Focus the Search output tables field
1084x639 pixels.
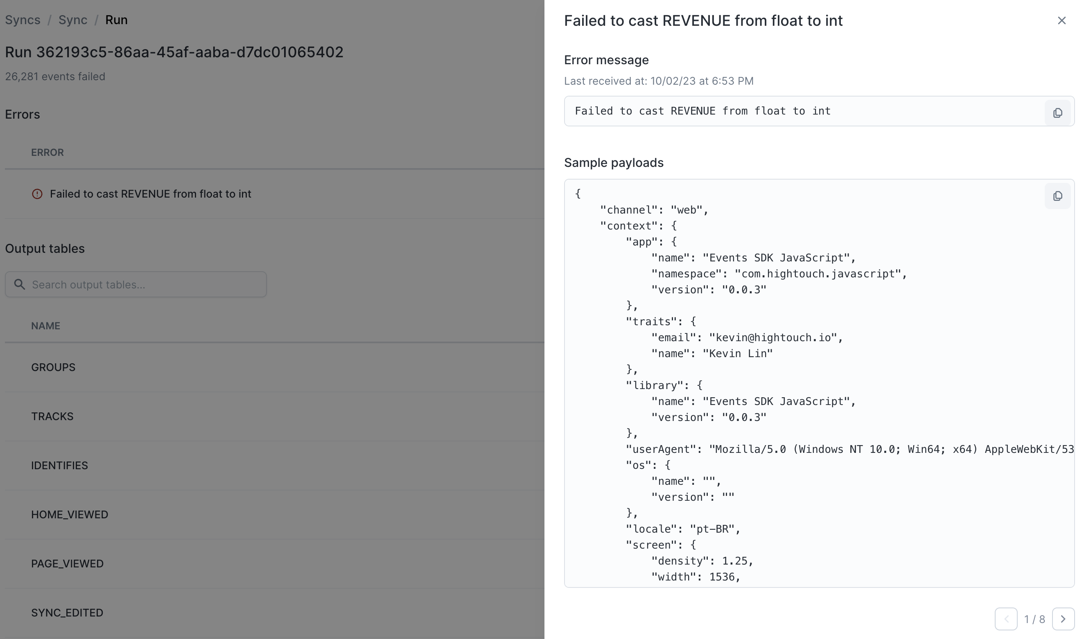[147, 284]
